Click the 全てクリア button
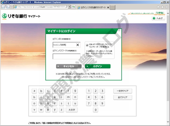Viewport: 170px width, 126px height. [123, 97]
